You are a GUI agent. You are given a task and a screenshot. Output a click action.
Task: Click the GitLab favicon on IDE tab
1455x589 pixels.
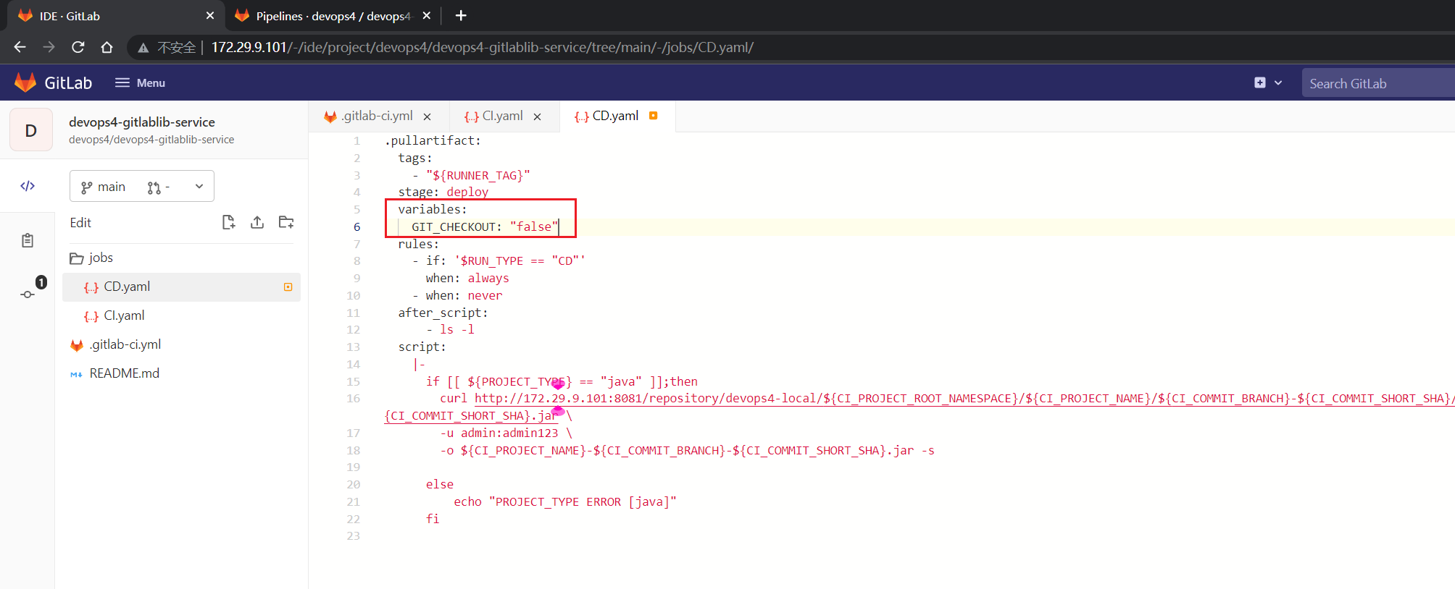tap(25, 15)
